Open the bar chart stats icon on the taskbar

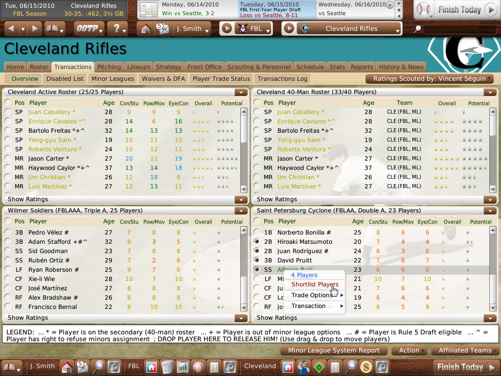(x=183, y=366)
